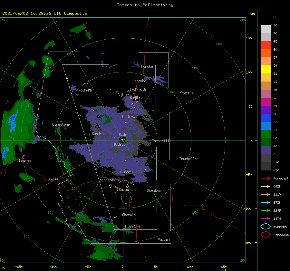This screenshot has width=290, height=271.
Task: Click the green 30-20 dBZ swatch
Action: pyautogui.click(x=266, y=134)
